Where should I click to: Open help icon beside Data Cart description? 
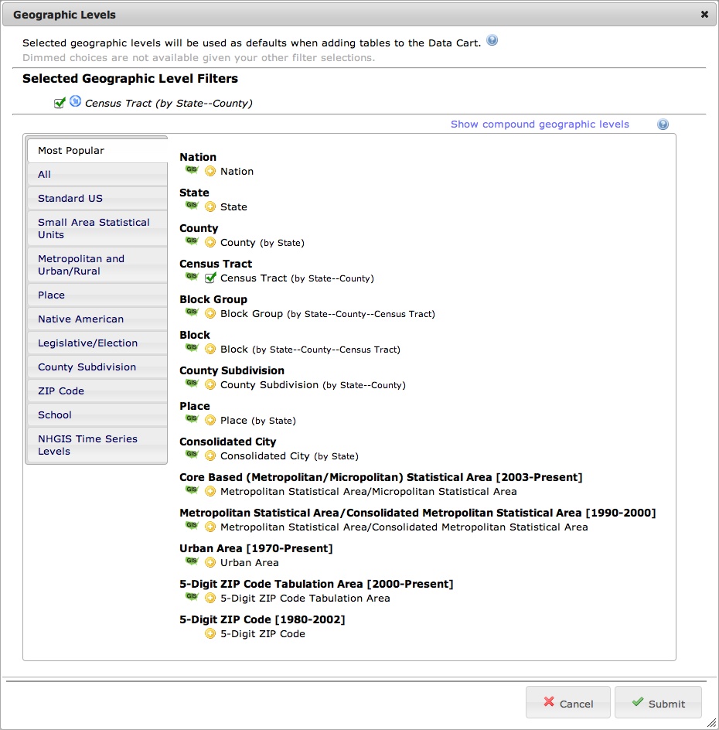[x=492, y=41]
